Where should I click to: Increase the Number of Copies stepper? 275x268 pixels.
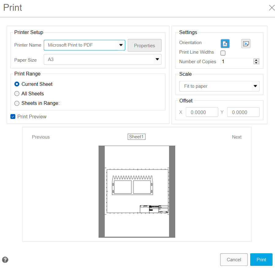click(256, 60)
